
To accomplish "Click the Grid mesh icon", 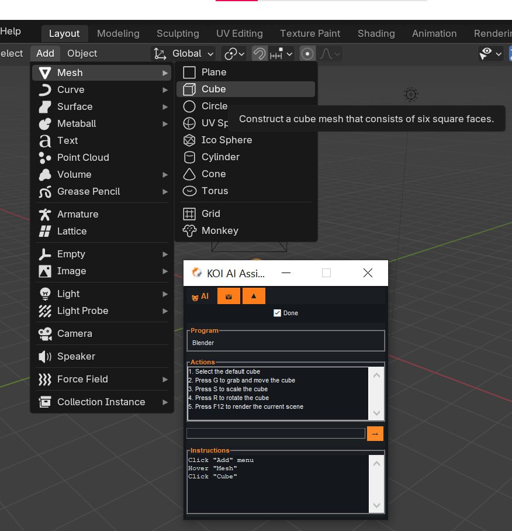I will pos(189,213).
